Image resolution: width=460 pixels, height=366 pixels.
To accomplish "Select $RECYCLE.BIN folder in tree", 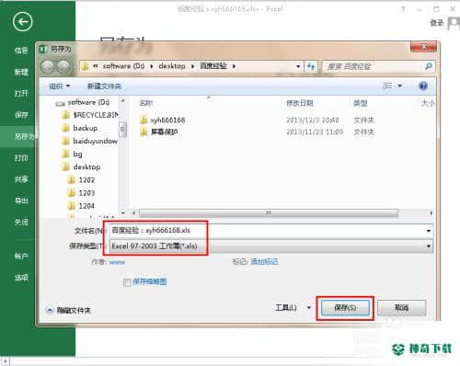I will (90, 115).
